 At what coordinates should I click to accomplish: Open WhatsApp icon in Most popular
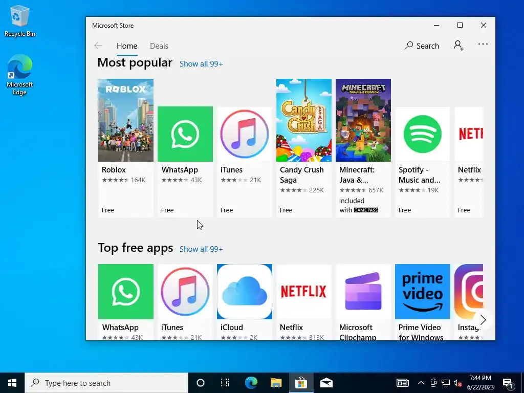point(185,134)
